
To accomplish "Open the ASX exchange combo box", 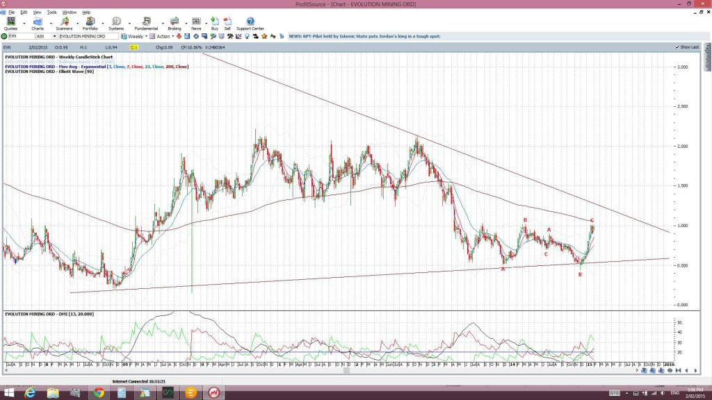I will tap(47, 36).
